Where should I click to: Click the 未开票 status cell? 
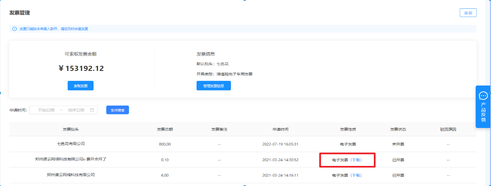[x=398, y=144]
